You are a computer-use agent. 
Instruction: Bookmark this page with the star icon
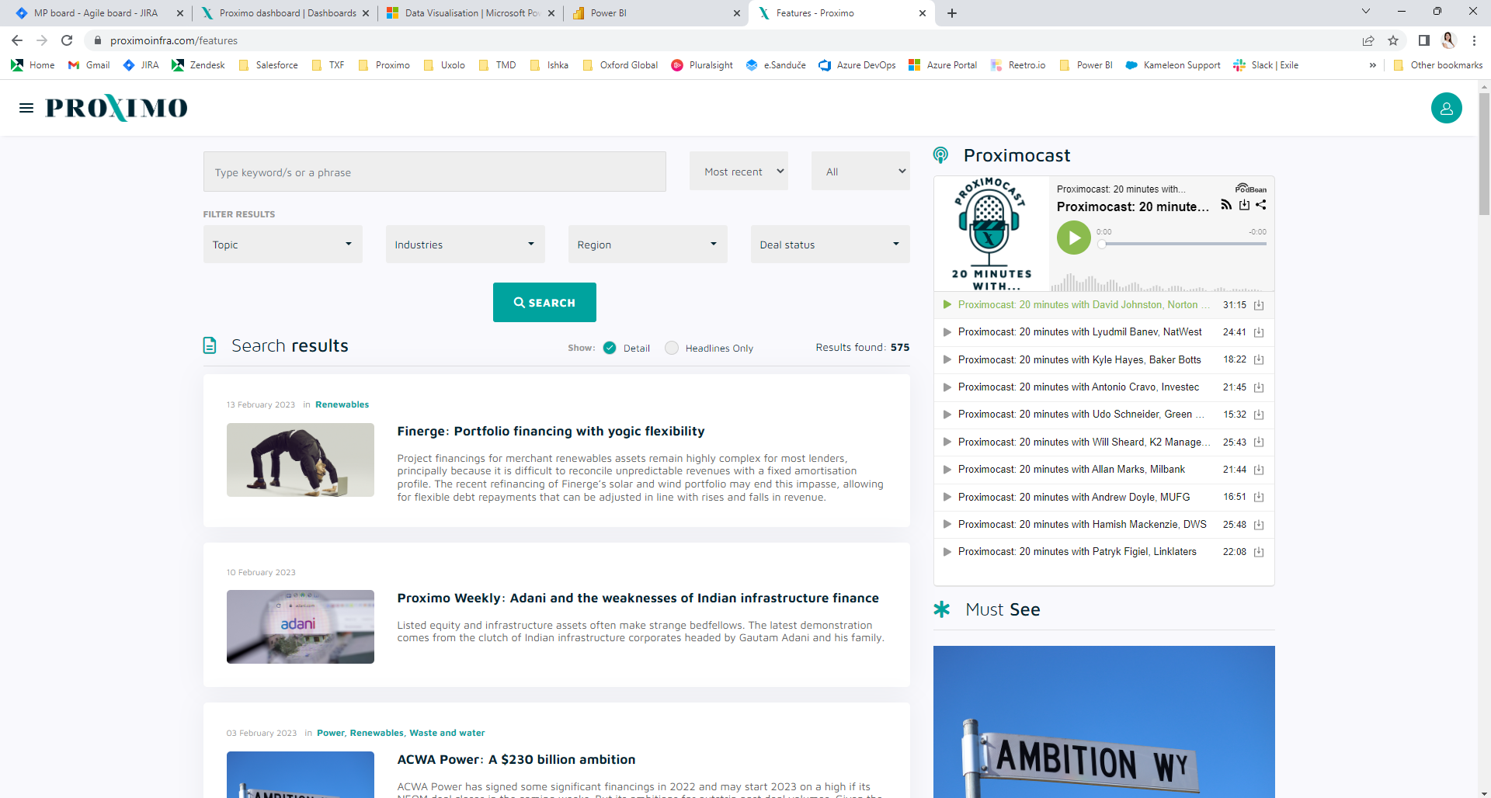click(1393, 40)
